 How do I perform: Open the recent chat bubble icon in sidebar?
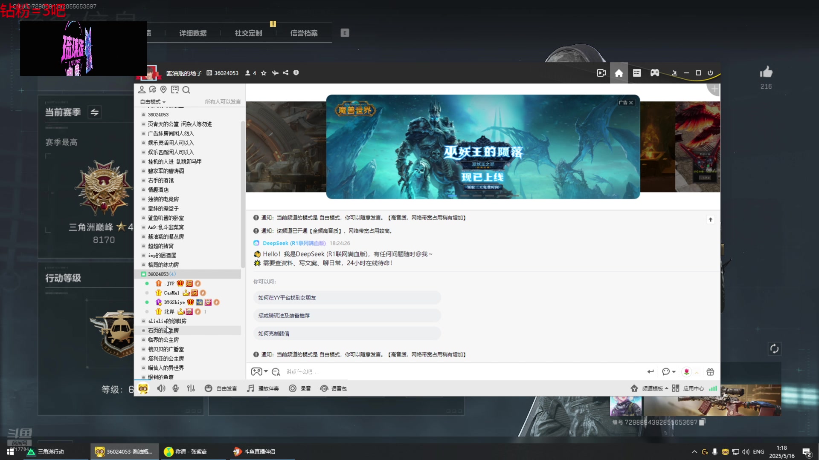153,89
